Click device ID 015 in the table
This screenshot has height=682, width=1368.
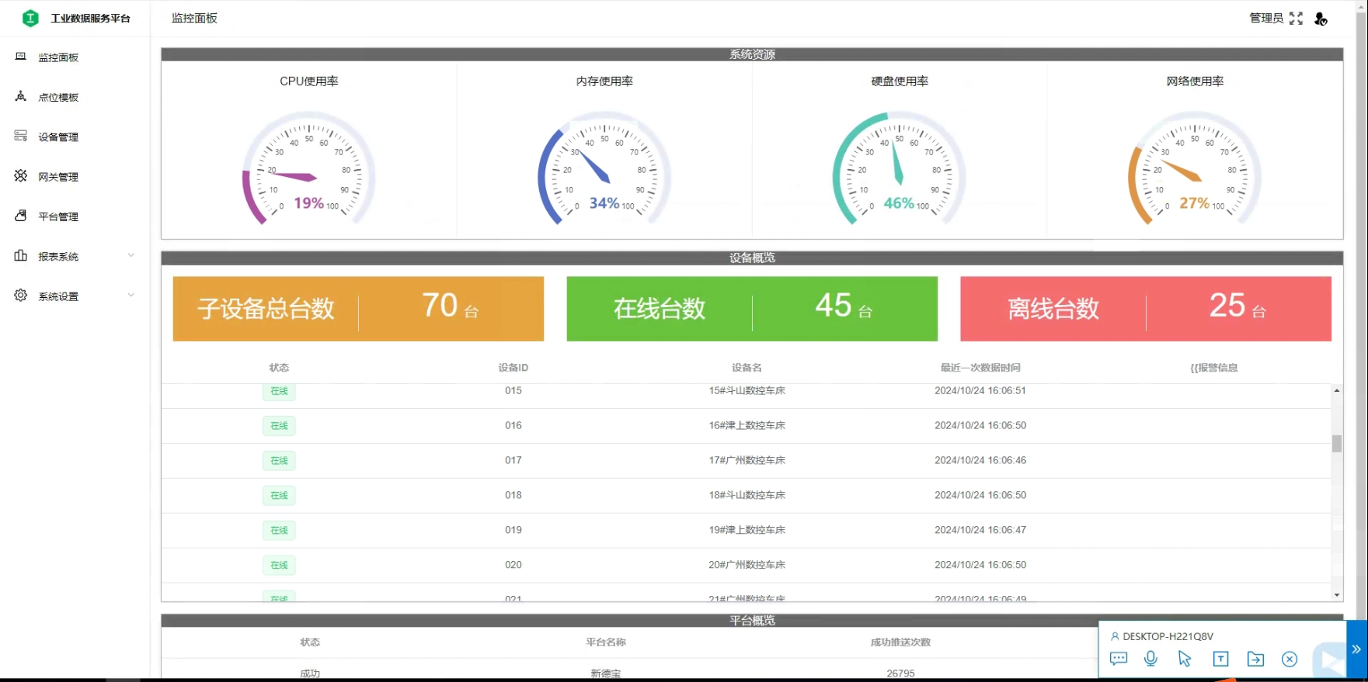pos(513,390)
